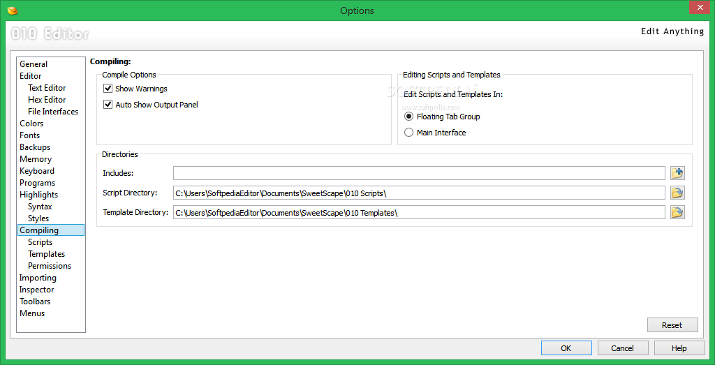This screenshot has width=715, height=365.
Task: Browse for Template Directory folder icon
Action: coord(677,212)
